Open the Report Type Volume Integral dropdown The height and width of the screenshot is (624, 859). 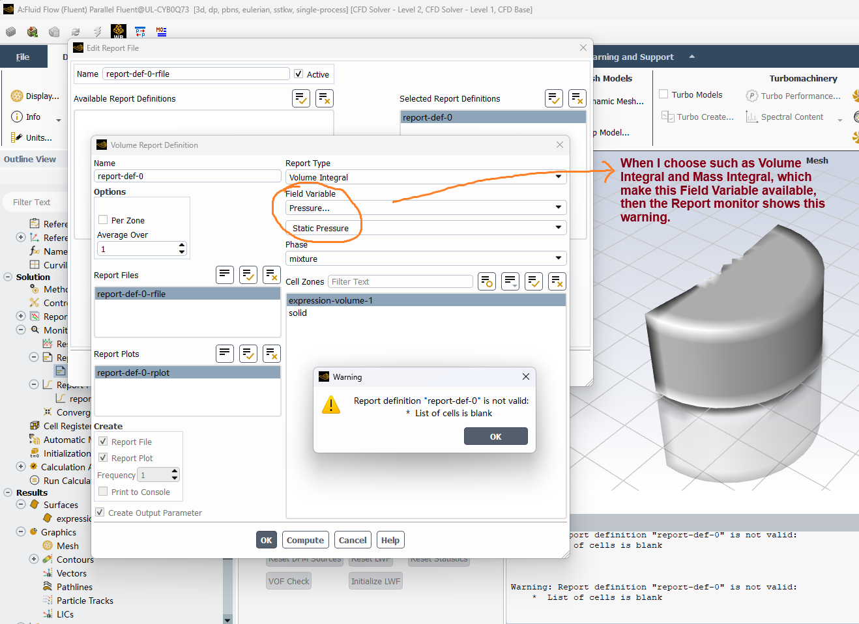[x=426, y=177]
